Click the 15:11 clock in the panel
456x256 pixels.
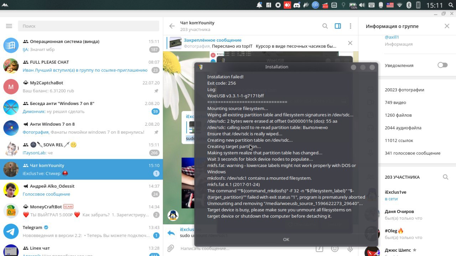tap(434, 5)
